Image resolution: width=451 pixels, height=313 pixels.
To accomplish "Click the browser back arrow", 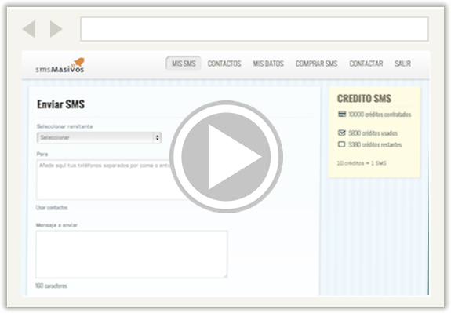I will (x=29, y=29).
